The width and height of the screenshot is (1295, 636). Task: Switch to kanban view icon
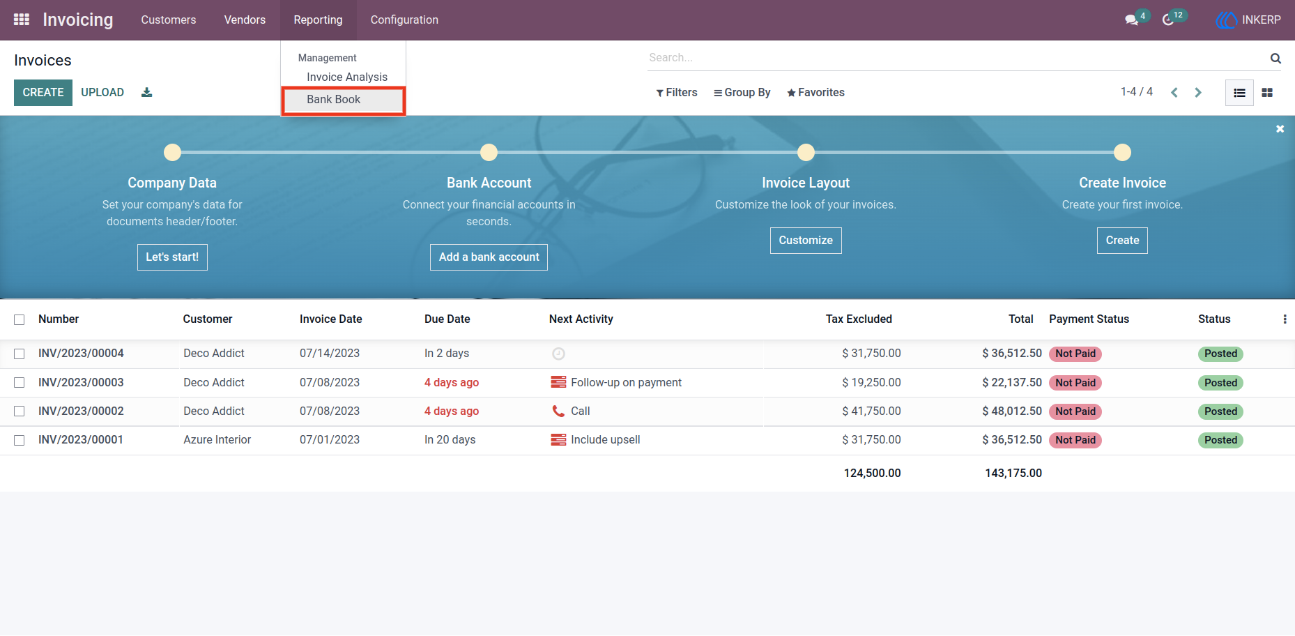[1267, 93]
